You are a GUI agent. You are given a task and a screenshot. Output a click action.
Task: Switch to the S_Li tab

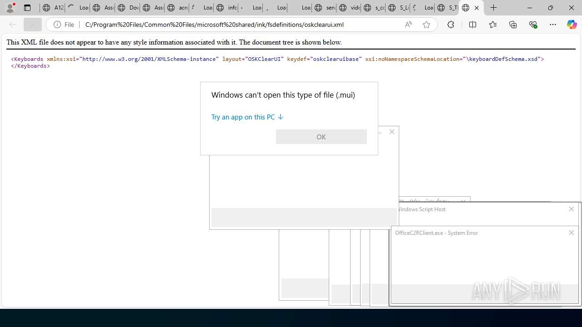[398, 8]
